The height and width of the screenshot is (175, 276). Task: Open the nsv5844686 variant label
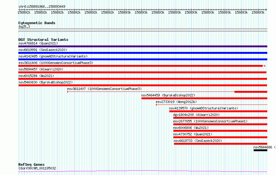tap(265, 147)
